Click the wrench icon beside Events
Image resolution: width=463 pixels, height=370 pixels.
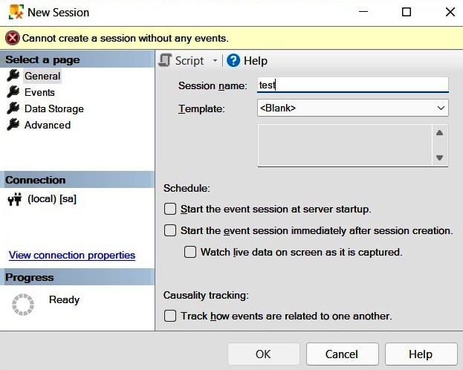13,92
